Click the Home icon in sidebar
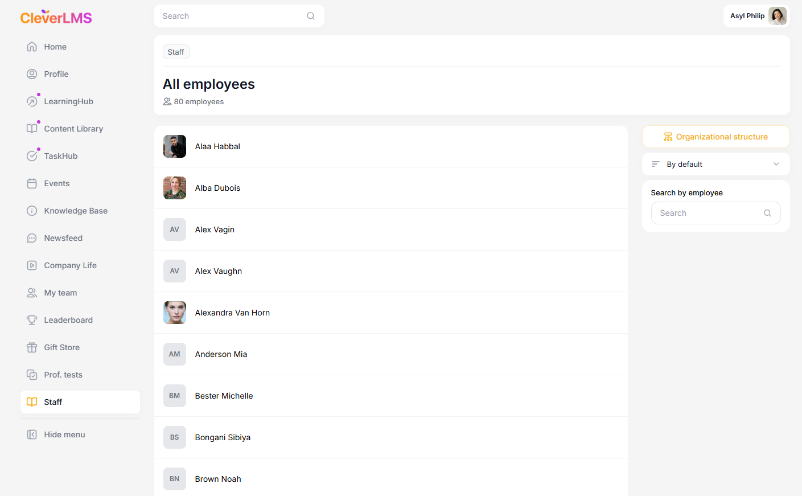802x496 pixels. coord(32,47)
